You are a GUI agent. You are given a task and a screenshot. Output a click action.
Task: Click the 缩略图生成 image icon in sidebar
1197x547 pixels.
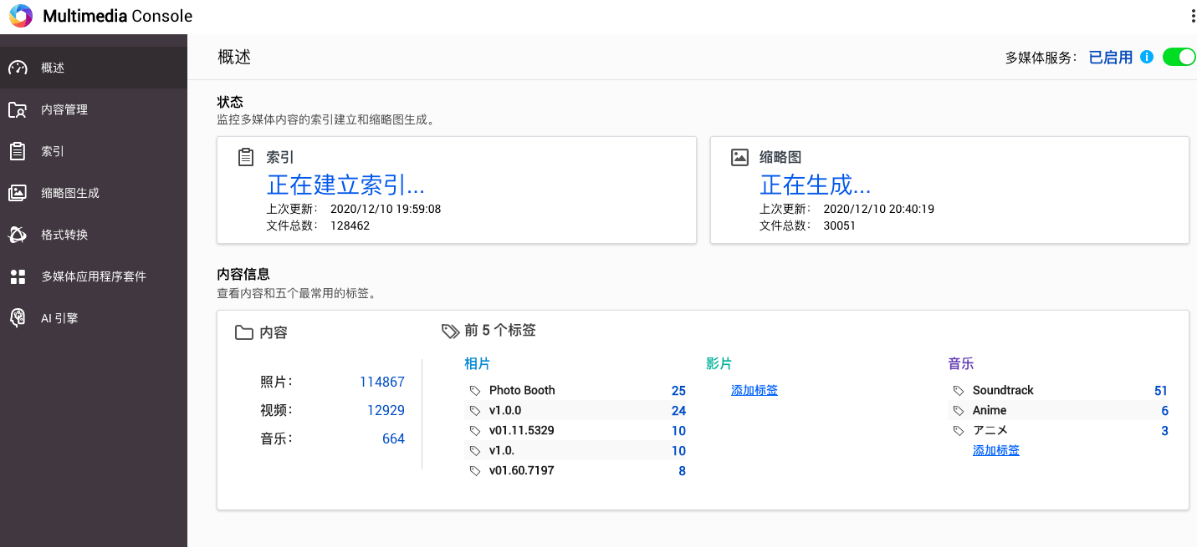[x=18, y=193]
